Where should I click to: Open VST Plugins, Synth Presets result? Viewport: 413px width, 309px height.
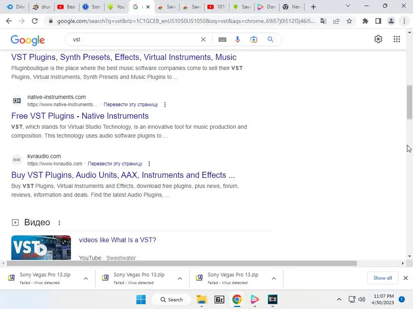click(124, 57)
